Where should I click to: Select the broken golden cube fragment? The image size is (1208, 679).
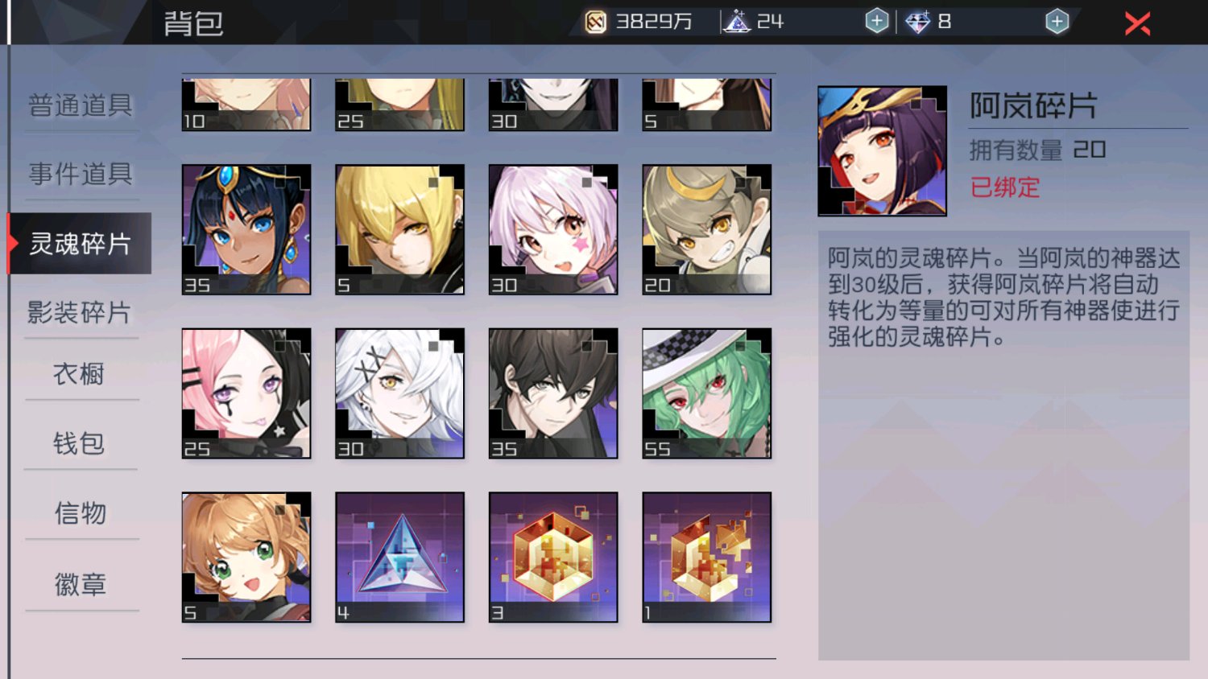(706, 557)
